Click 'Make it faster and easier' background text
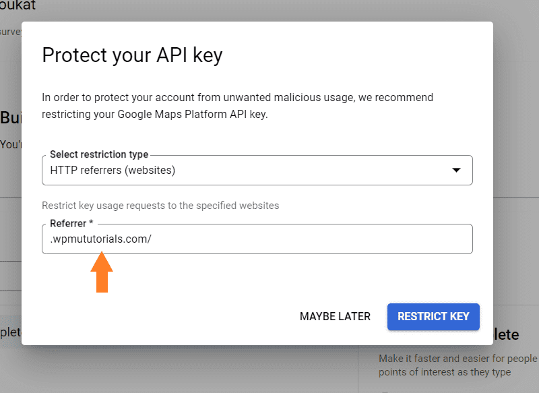Screen dimensions: 539x393 458,359
